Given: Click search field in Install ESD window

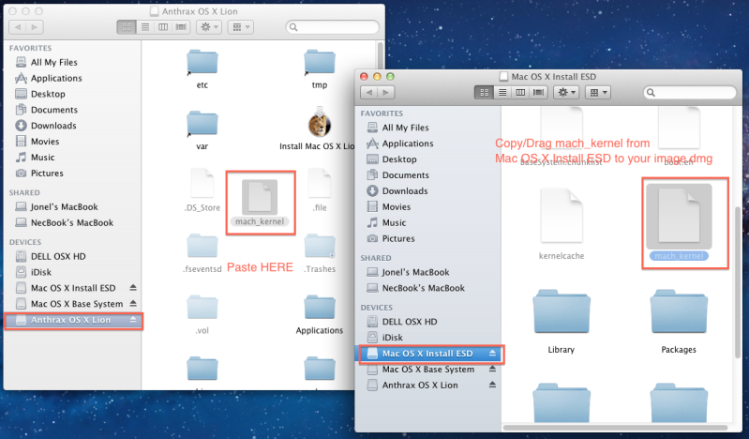Looking at the screenshot, I should (690, 92).
